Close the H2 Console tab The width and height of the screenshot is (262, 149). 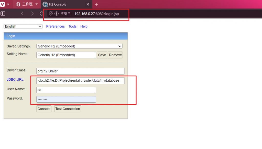[88, 5]
